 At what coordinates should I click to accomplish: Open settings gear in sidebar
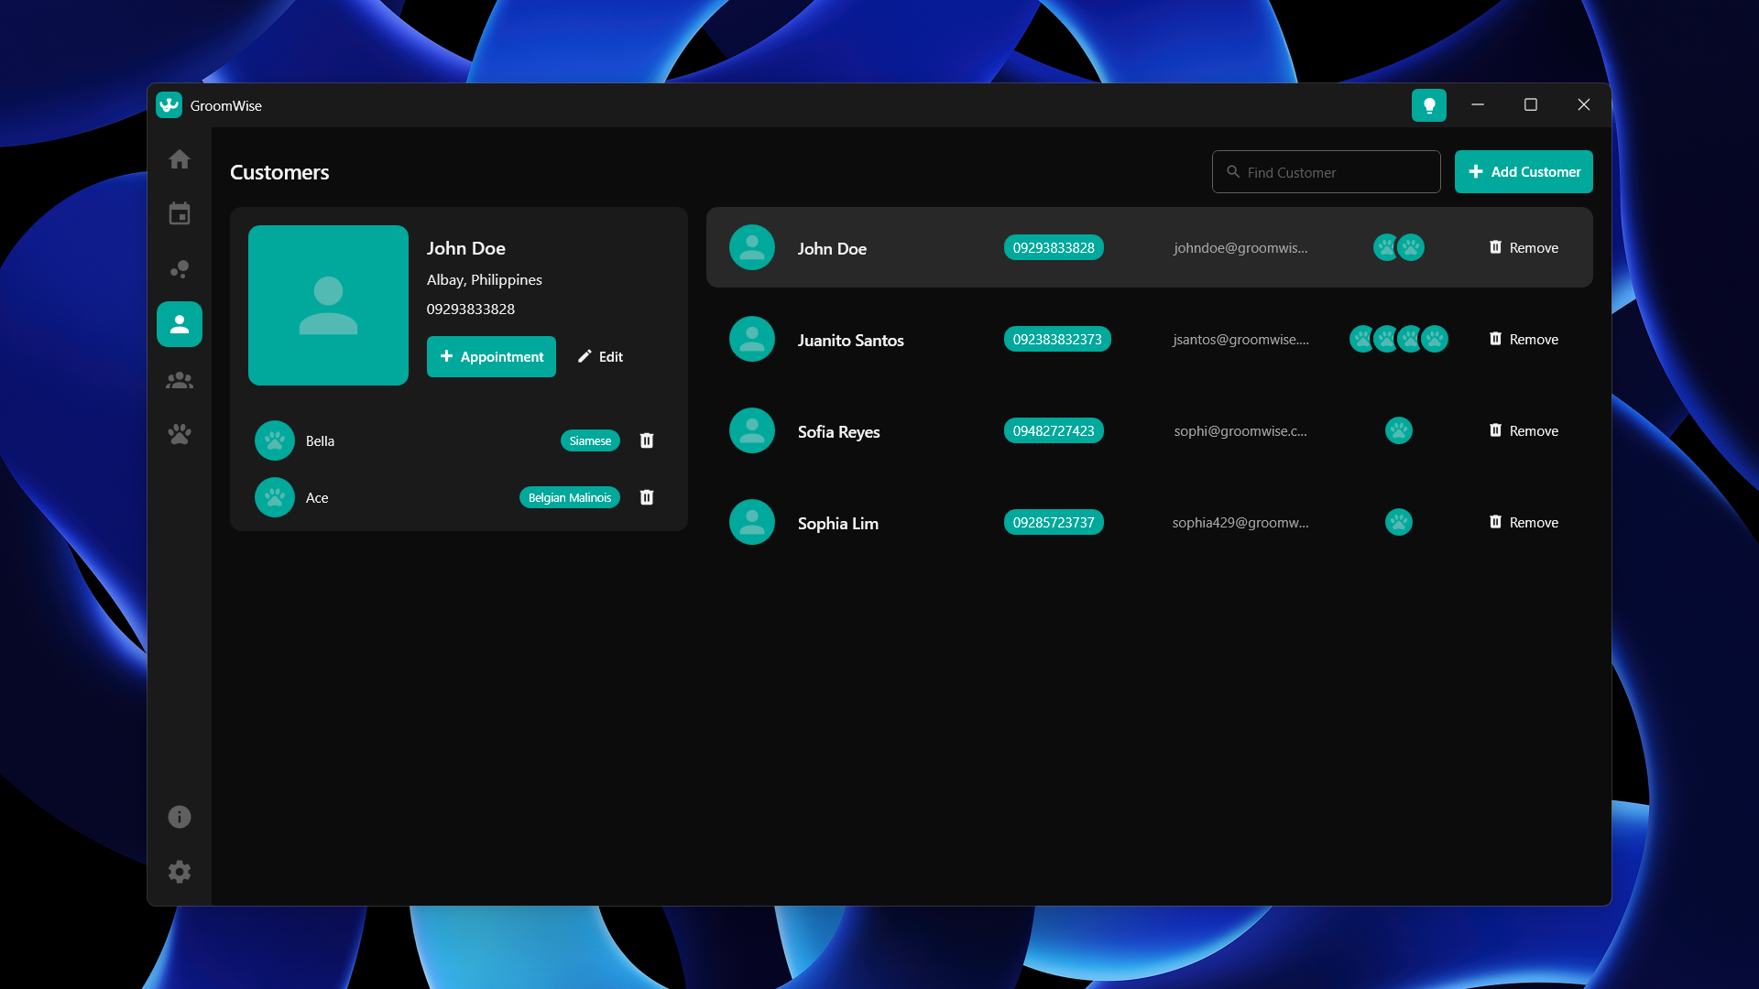pos(180,872)
